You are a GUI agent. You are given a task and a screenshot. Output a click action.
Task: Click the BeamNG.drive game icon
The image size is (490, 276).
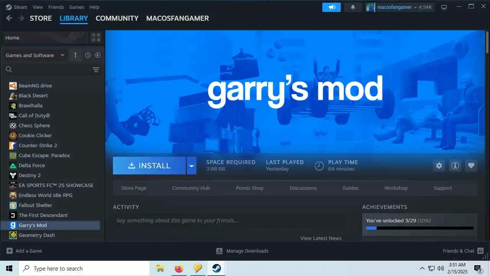pyautogui.click(x=13, y=85)
